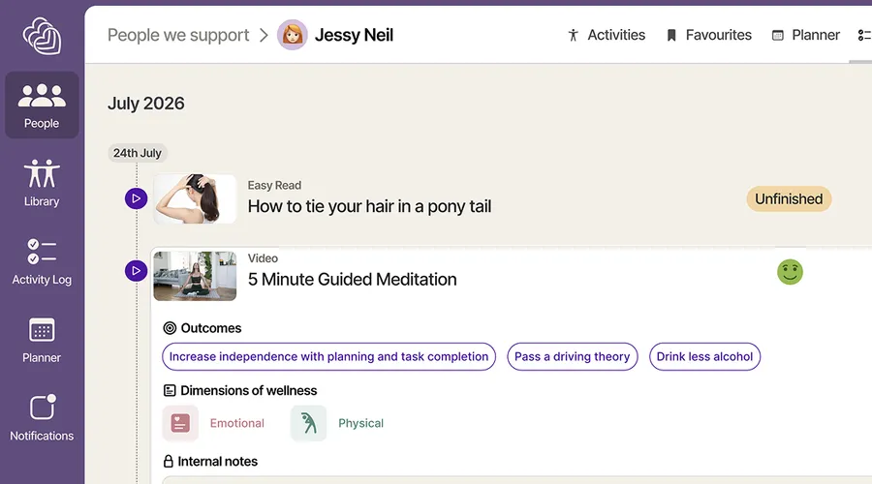
Task: Click the Physical label
Action: 361,423
